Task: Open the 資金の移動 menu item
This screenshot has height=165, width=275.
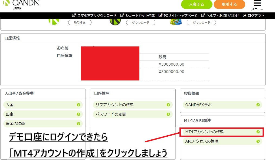Action: [x=43, y=123]
